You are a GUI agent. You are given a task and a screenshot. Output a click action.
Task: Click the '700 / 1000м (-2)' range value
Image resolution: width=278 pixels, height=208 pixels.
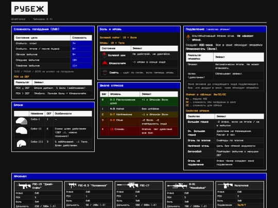[197, 206]
